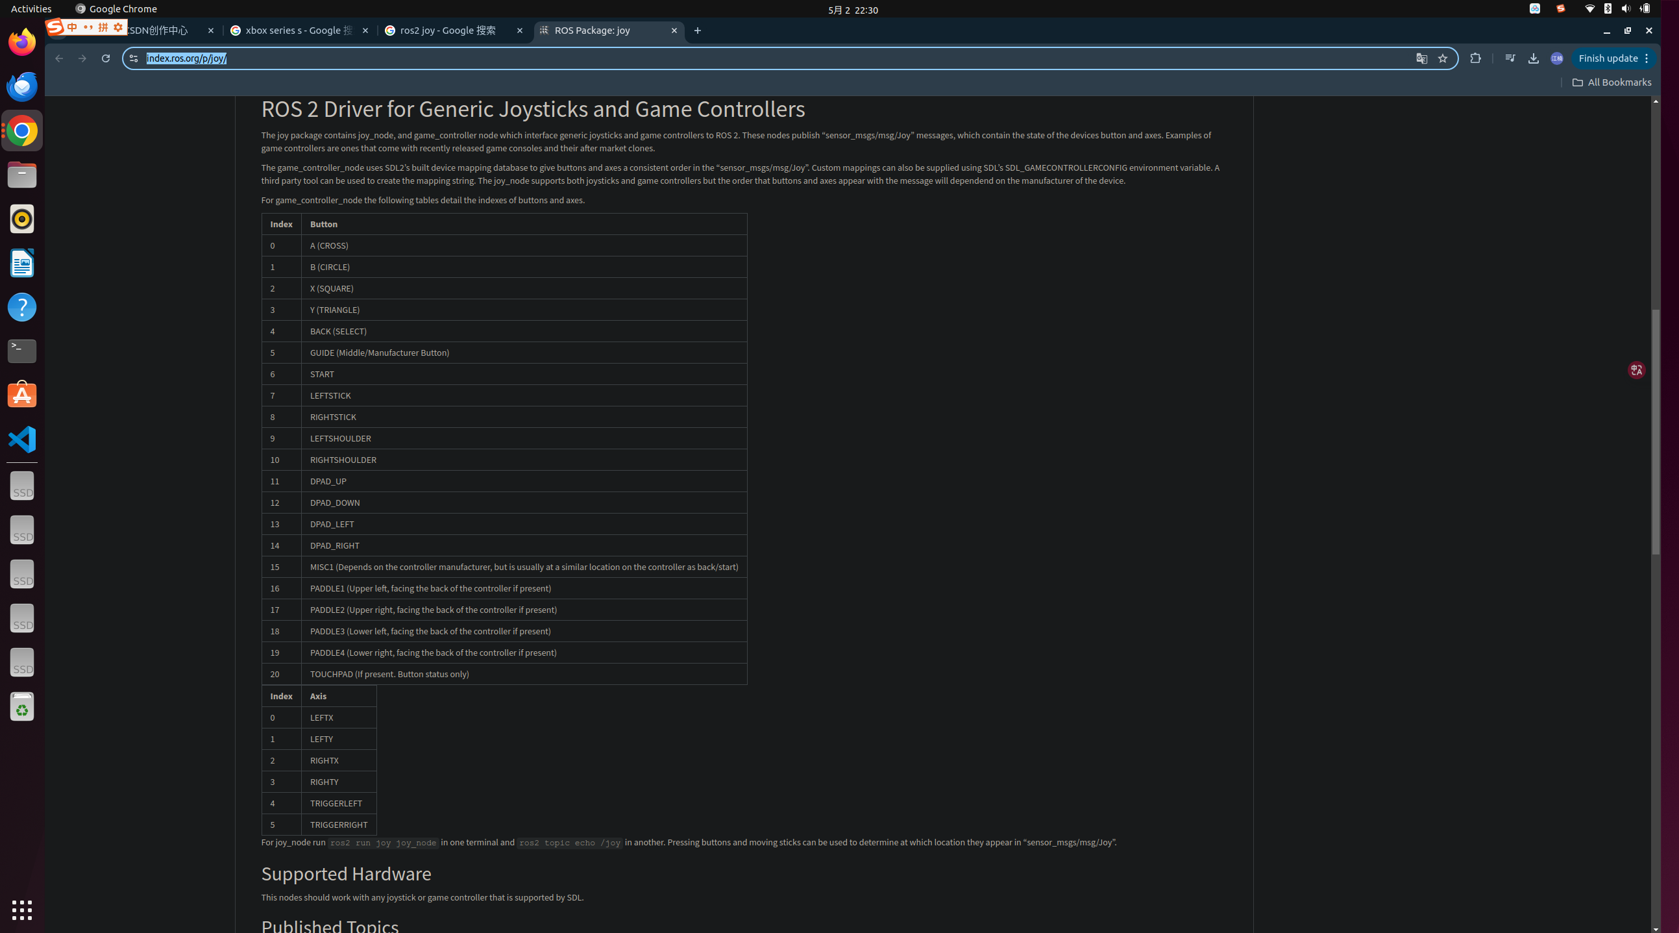Bookmark this page with the star icon
Image resolution: width=1679 pixels, height=933 pixels.
(1442, 58)
